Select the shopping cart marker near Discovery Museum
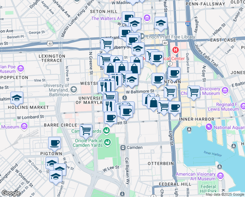245x197 pixels. tap(194, 92)
